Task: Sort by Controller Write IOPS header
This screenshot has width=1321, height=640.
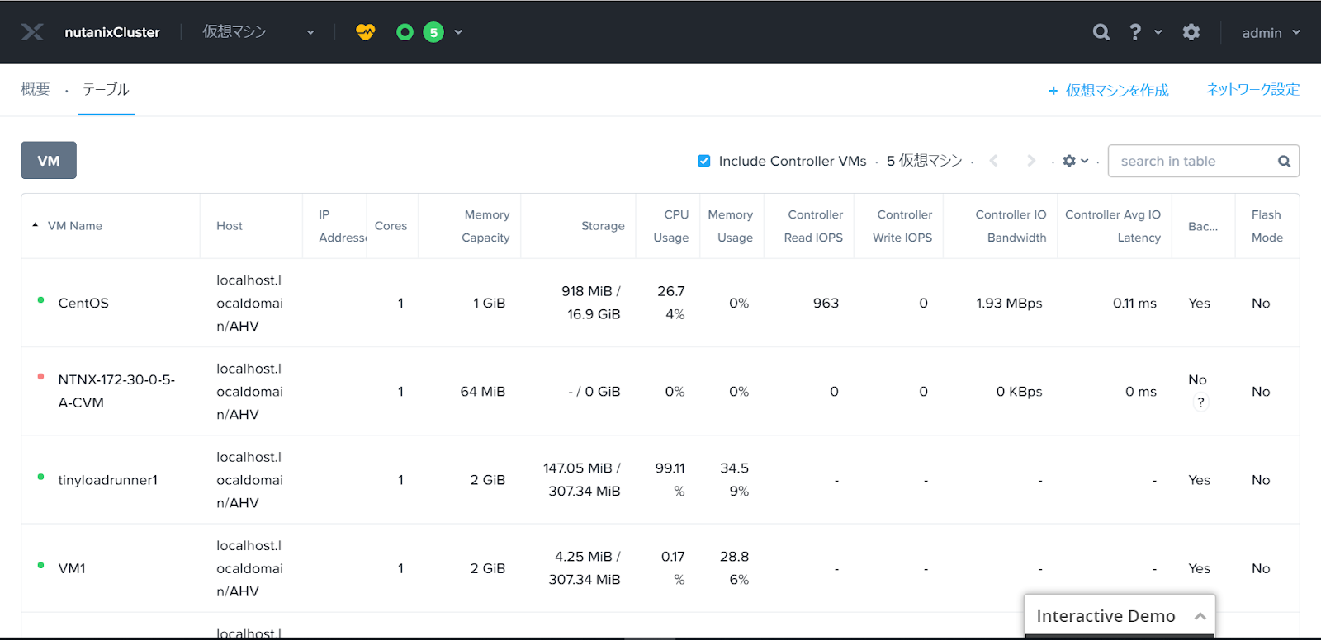Action: point(902,226)
